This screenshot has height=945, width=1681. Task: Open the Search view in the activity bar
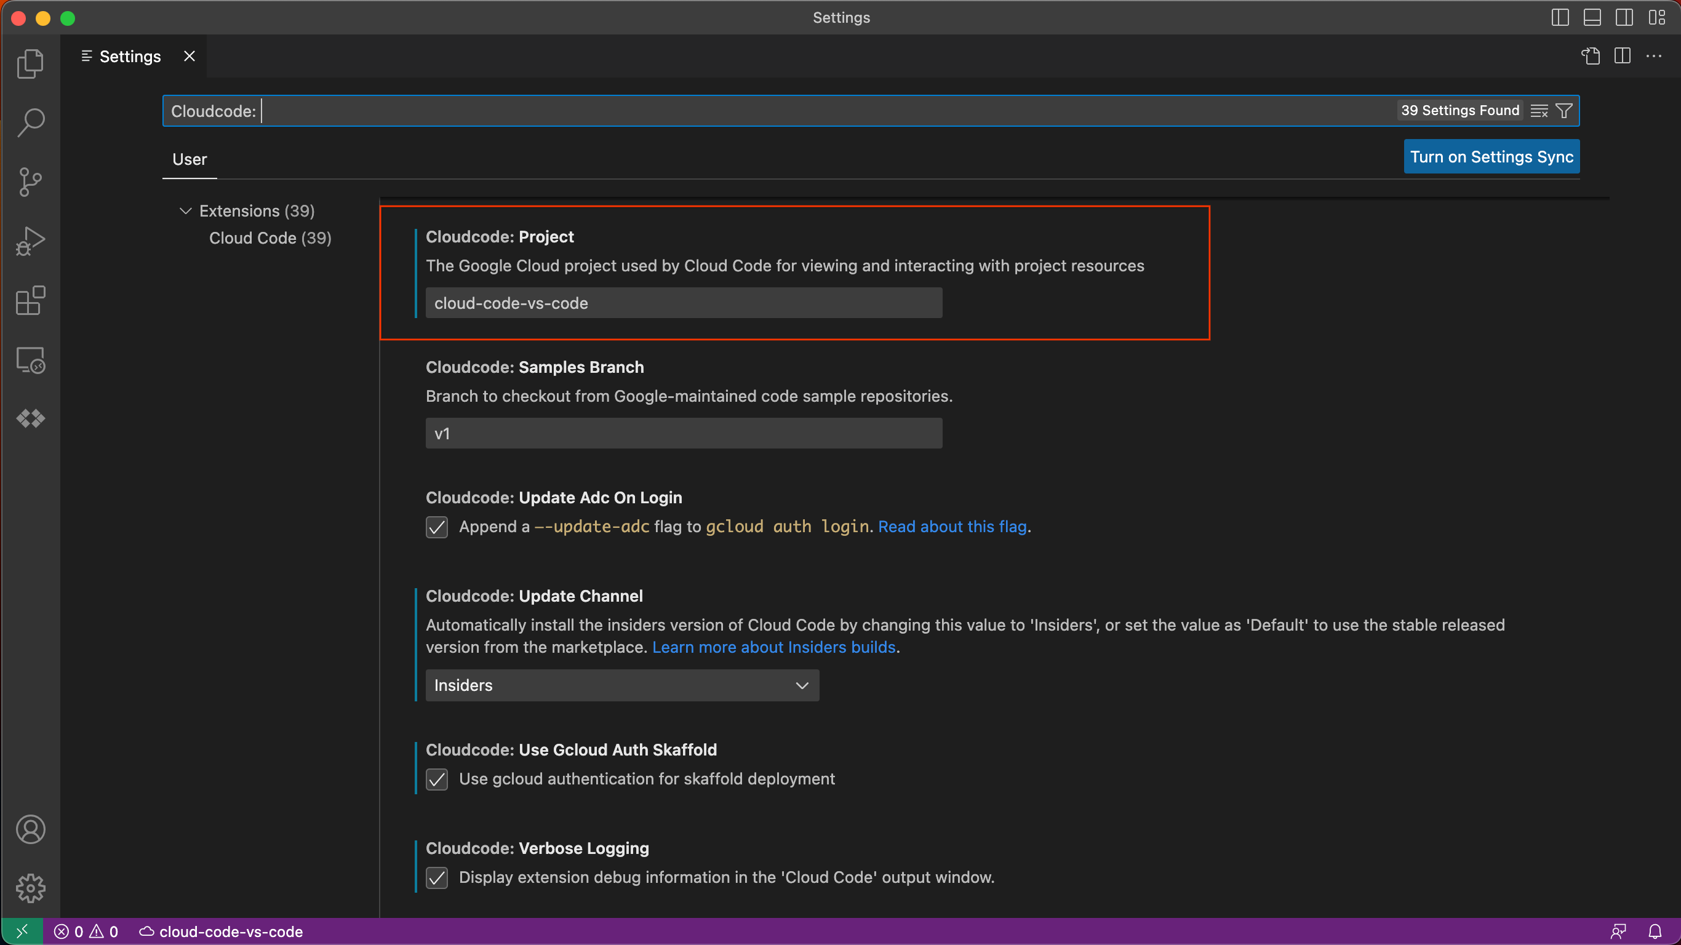30,122
